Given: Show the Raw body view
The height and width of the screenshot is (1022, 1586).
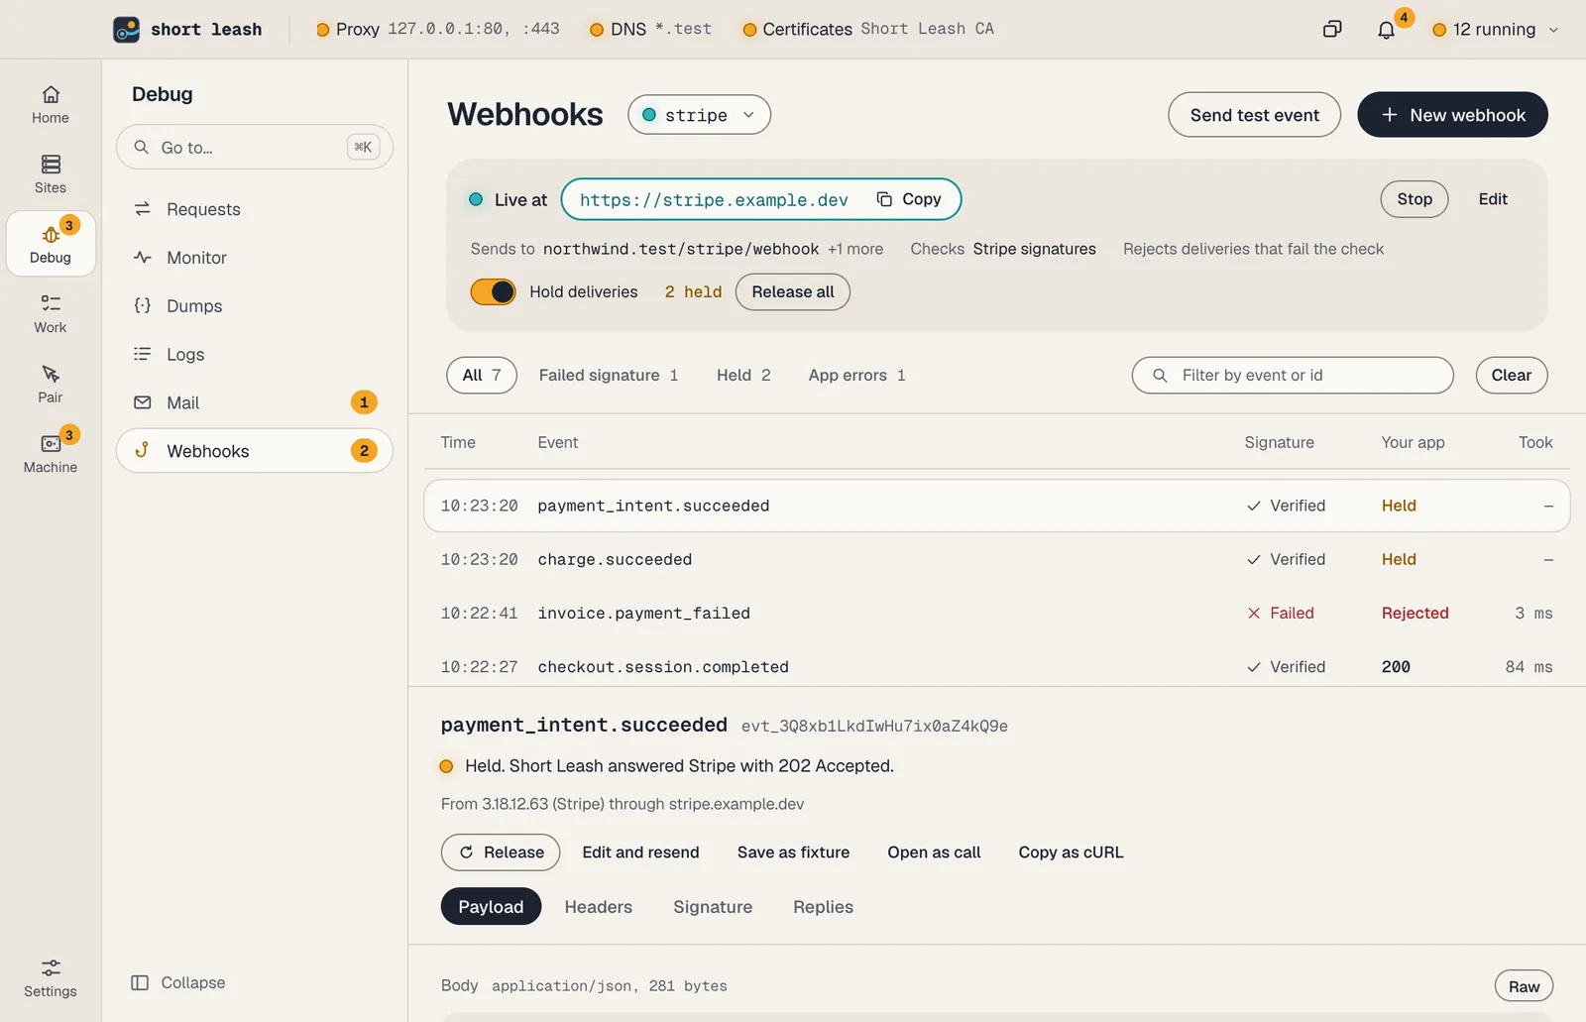Looking at the screenshot, I should click(1524, 986).
